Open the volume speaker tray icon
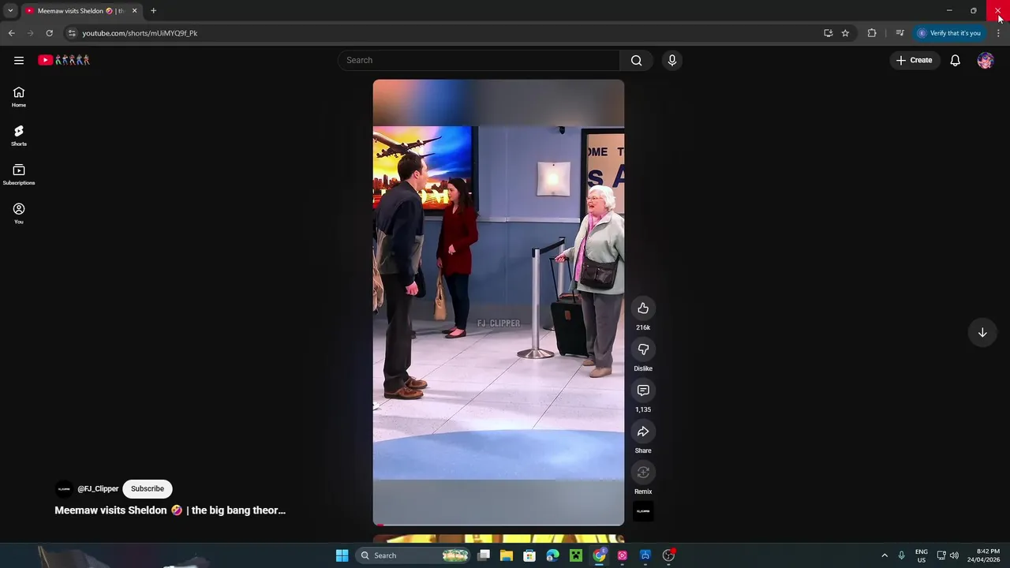This screenshot has width=1010, height=568. click(954, 555)
